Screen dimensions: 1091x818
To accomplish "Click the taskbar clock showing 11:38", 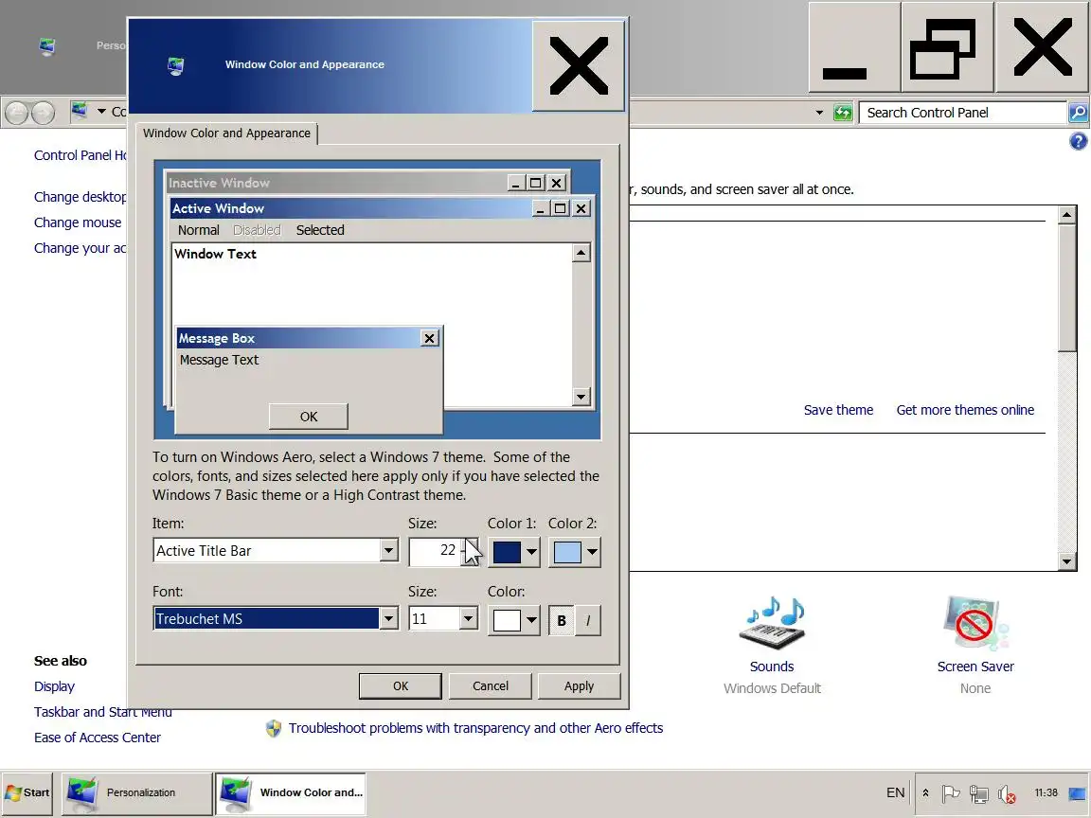I will click(x=1046, y=793).
